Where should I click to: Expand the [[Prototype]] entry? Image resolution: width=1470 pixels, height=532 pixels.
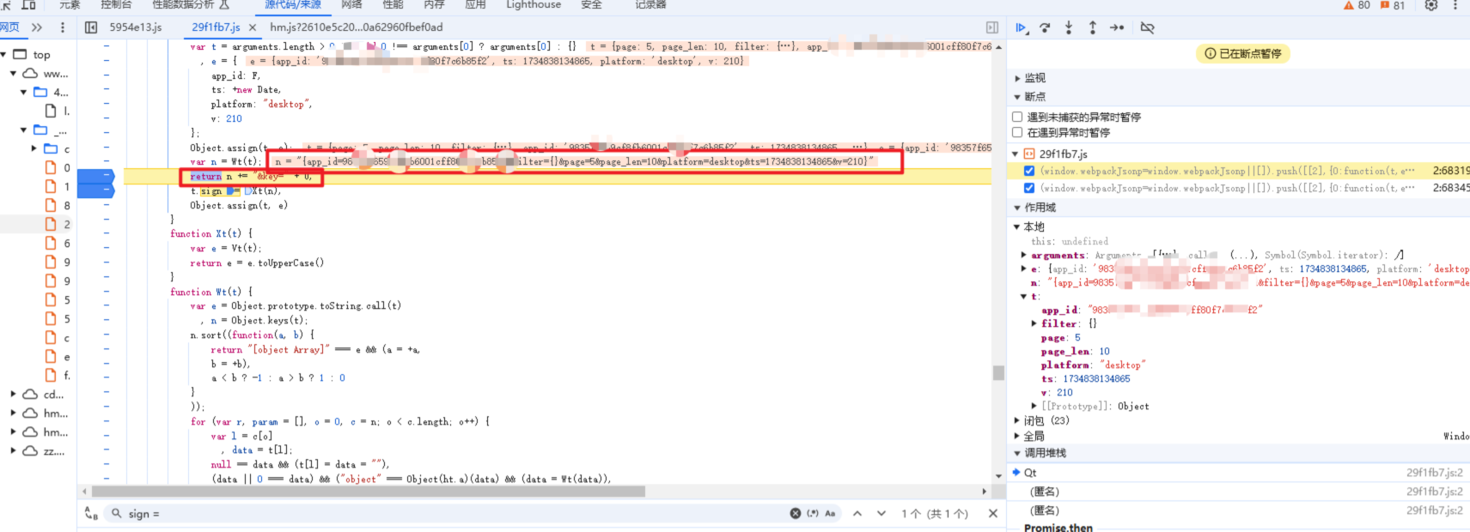[x=1034, y=406]
